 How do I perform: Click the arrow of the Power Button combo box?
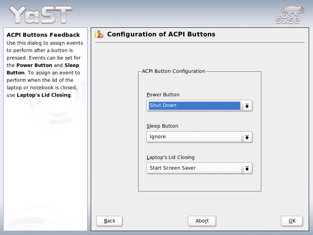[x=247, y=106]
